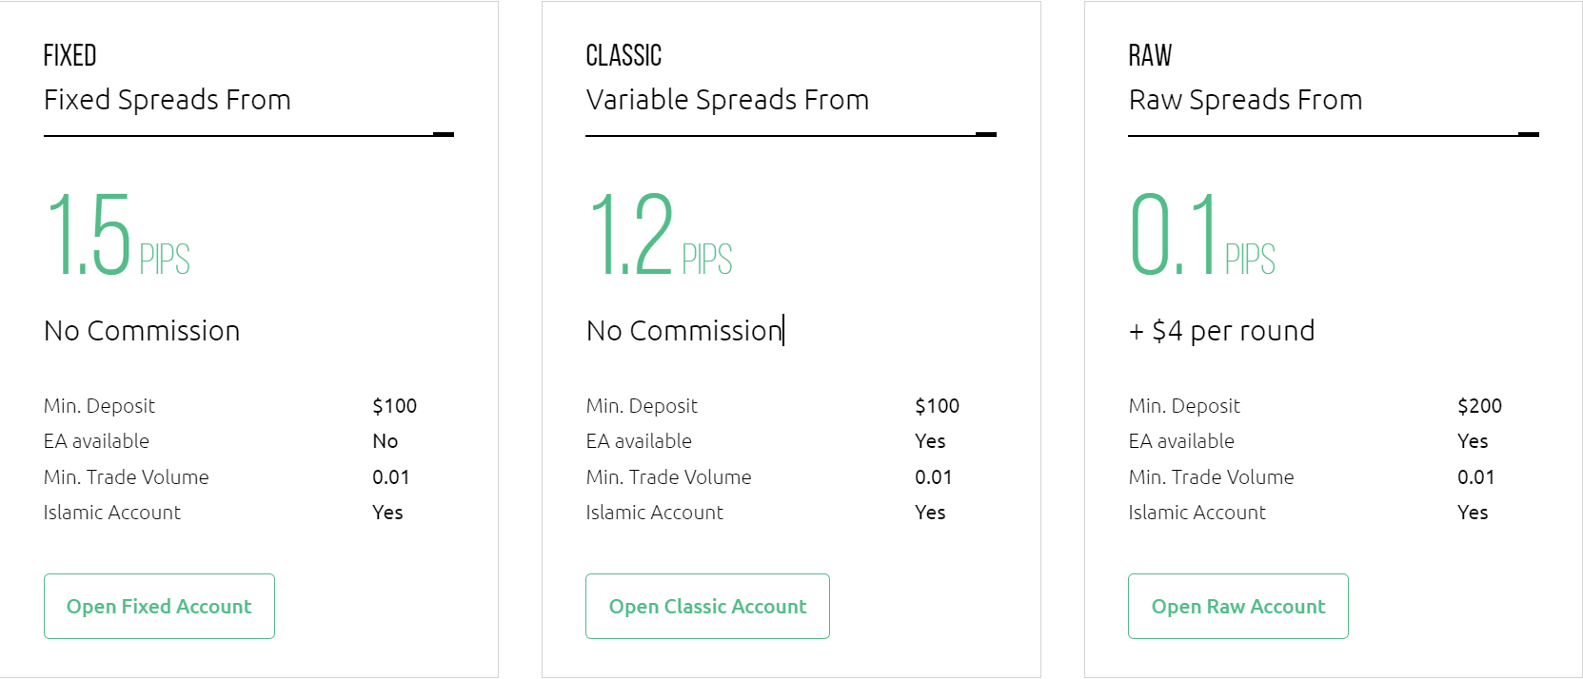Viewport: 1583px width, 679px height.
Task: Select the FIXED plan heading
Action: tap(70, 55)
